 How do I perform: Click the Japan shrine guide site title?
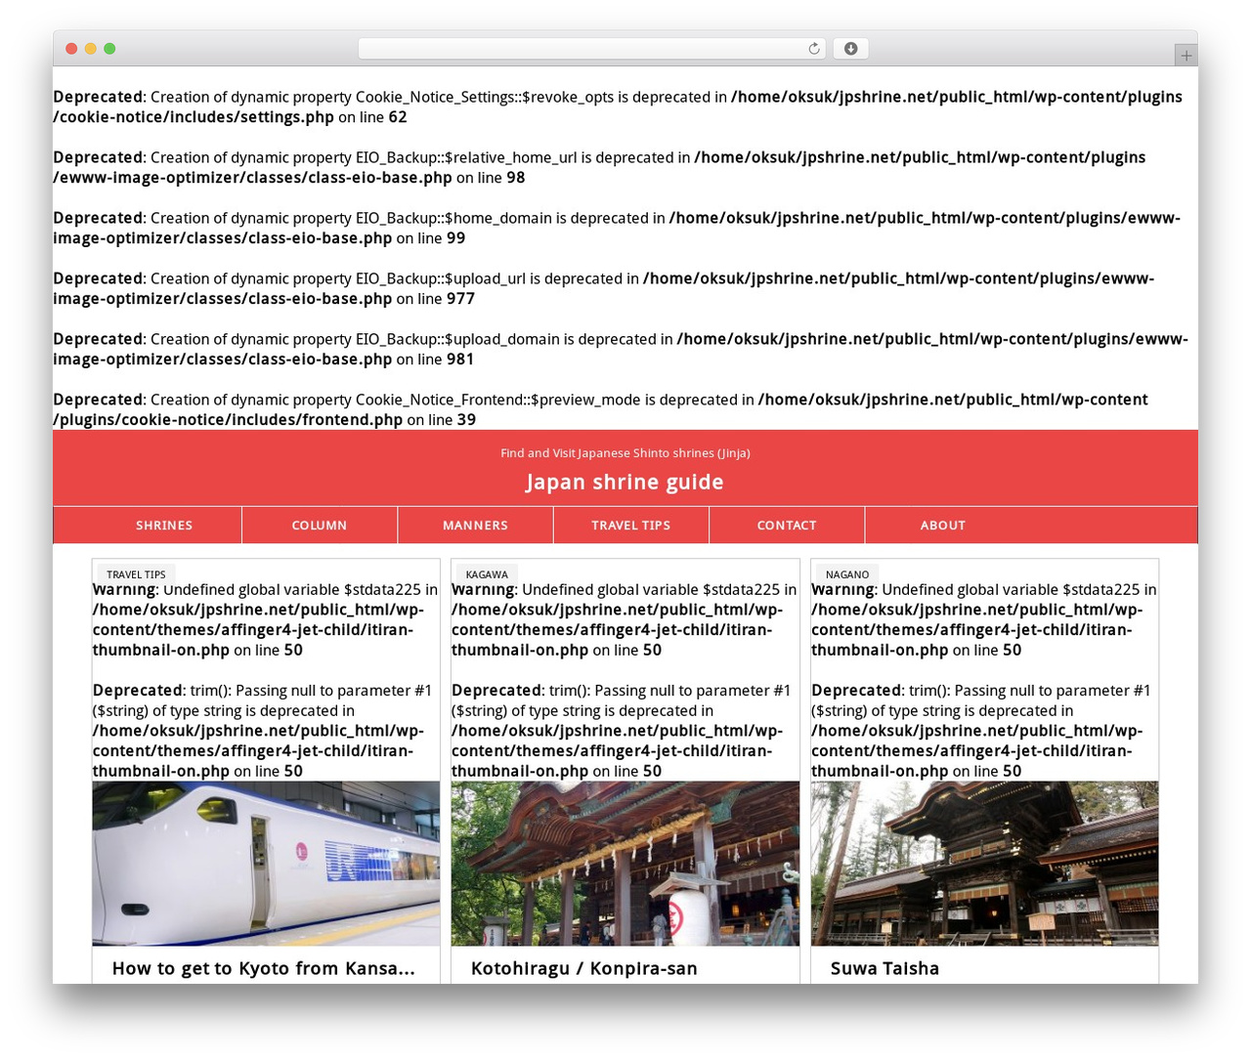tap(625, 482)
